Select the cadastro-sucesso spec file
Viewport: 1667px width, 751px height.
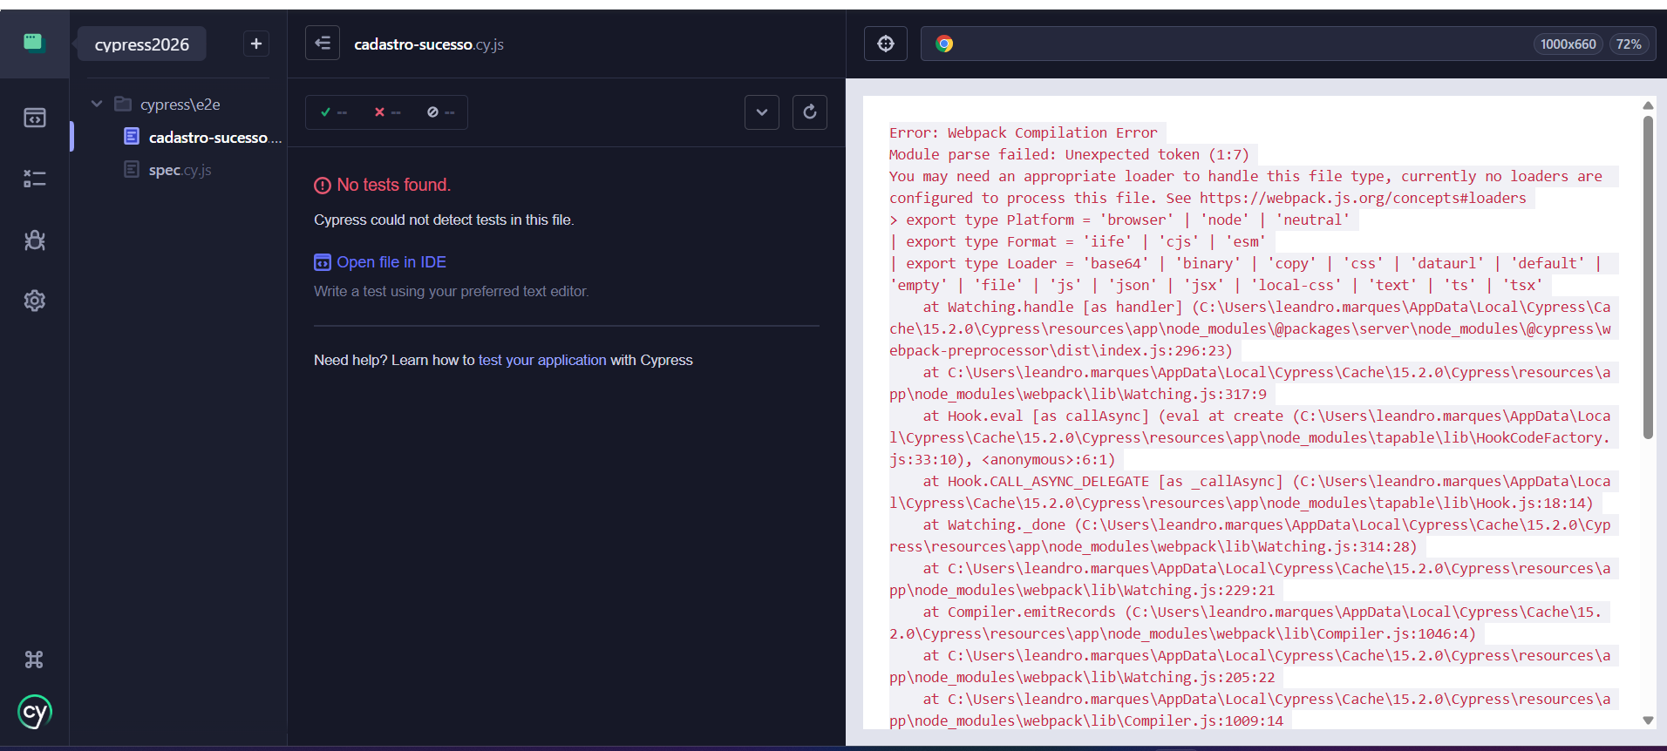(208, 138)
